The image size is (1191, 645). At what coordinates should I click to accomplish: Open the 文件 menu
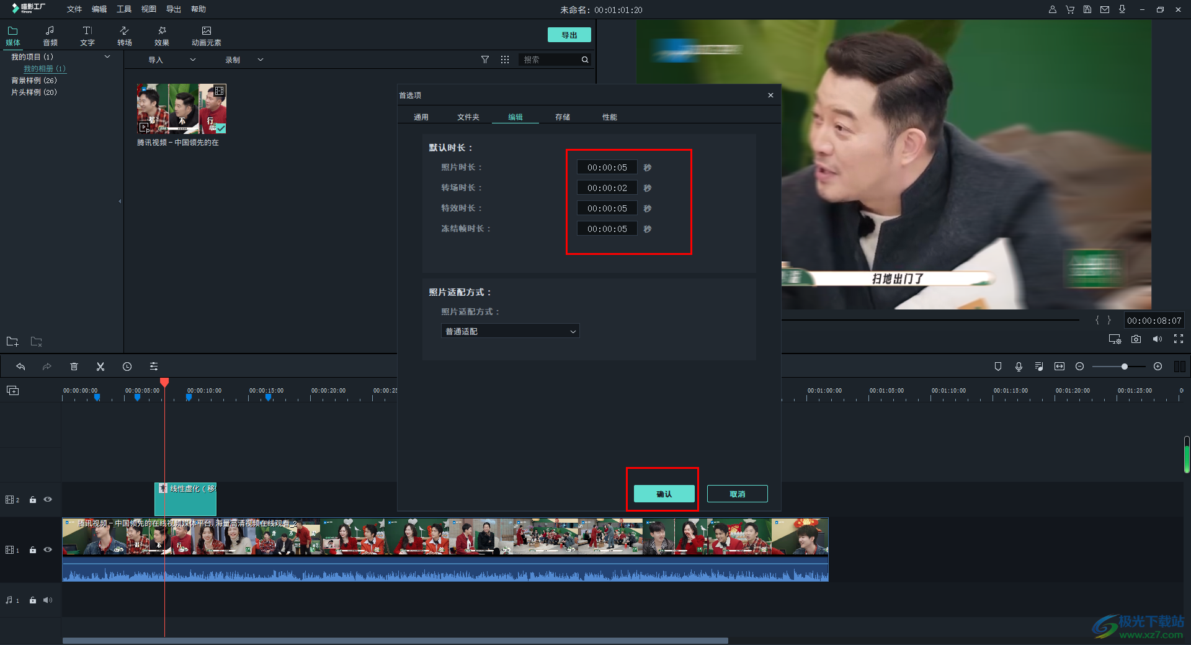74,9
